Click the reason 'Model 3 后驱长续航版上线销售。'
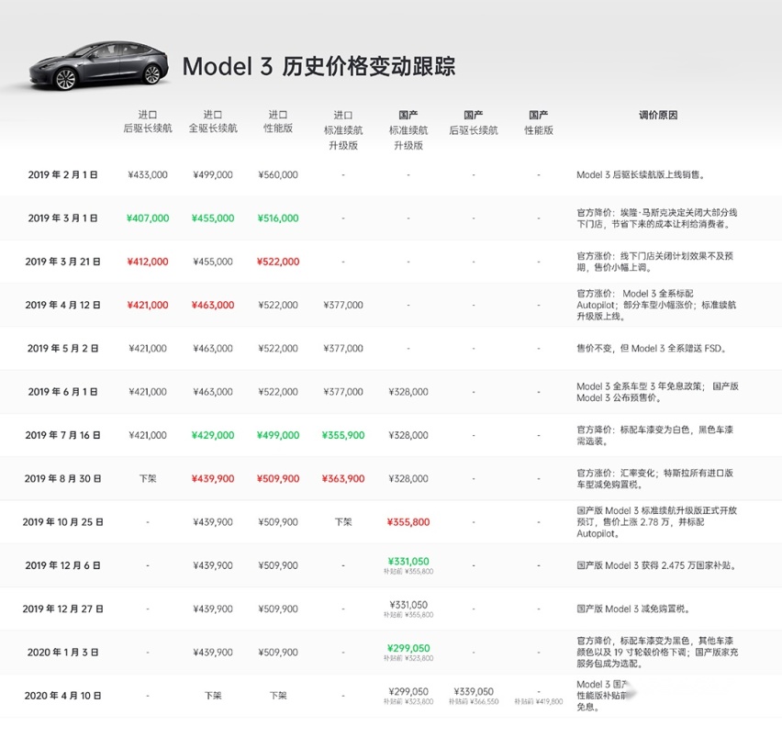Viewport: 782px width, 737px height. [x=641, y=175]
